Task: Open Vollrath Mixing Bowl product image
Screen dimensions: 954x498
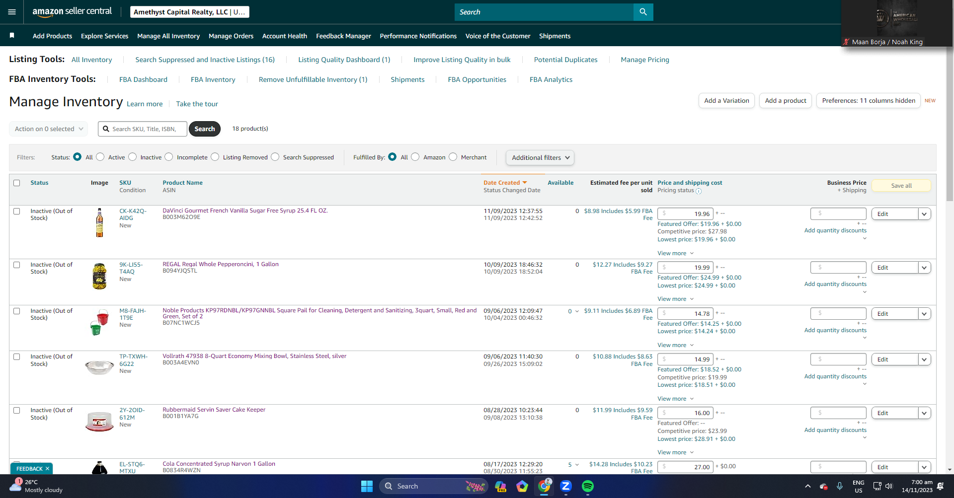Action: click(x=99, y=367)
